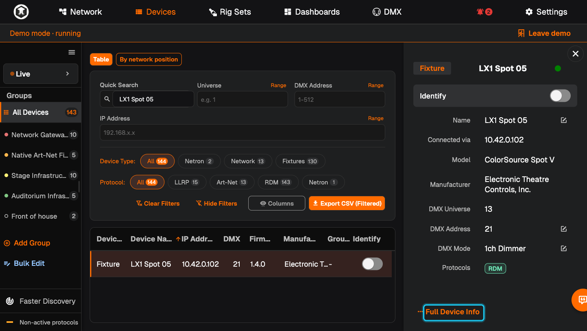Click the search magnifier in Quick Search

107,99
